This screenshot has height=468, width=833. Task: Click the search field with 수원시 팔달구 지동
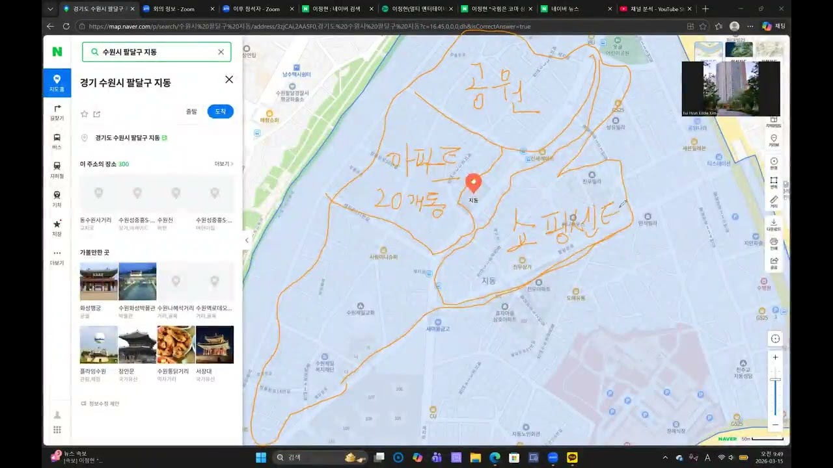point(156,52)
